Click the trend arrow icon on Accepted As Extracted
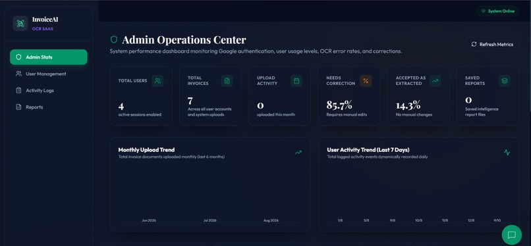 (x=435, y=81)
